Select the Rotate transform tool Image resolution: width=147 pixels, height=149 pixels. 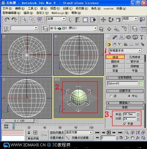pyautogui.click(x=111, y=20)
